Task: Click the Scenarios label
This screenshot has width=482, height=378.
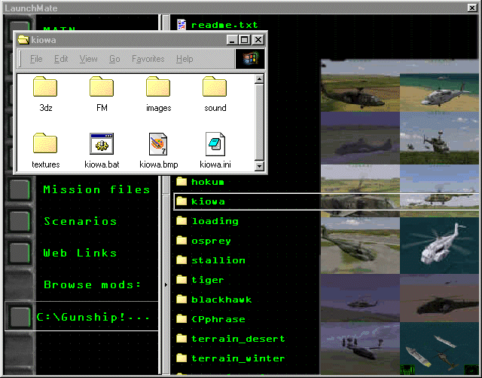Action: click(81, 221)
